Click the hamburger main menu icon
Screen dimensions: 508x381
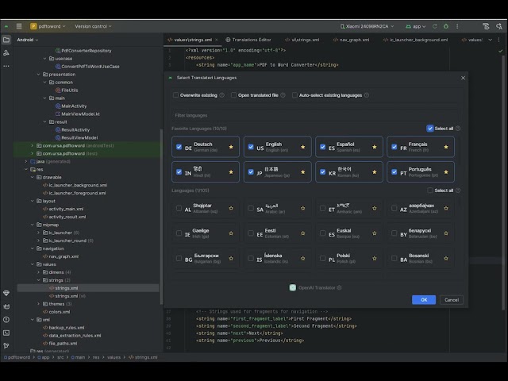19,26
